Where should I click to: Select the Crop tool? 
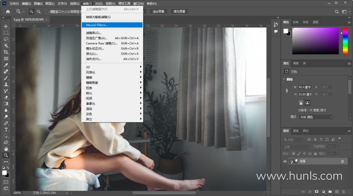click(x=6, y=52)
